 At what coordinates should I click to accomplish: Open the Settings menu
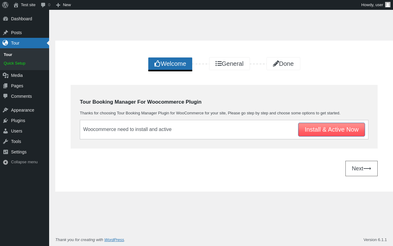tap(25, 152)
